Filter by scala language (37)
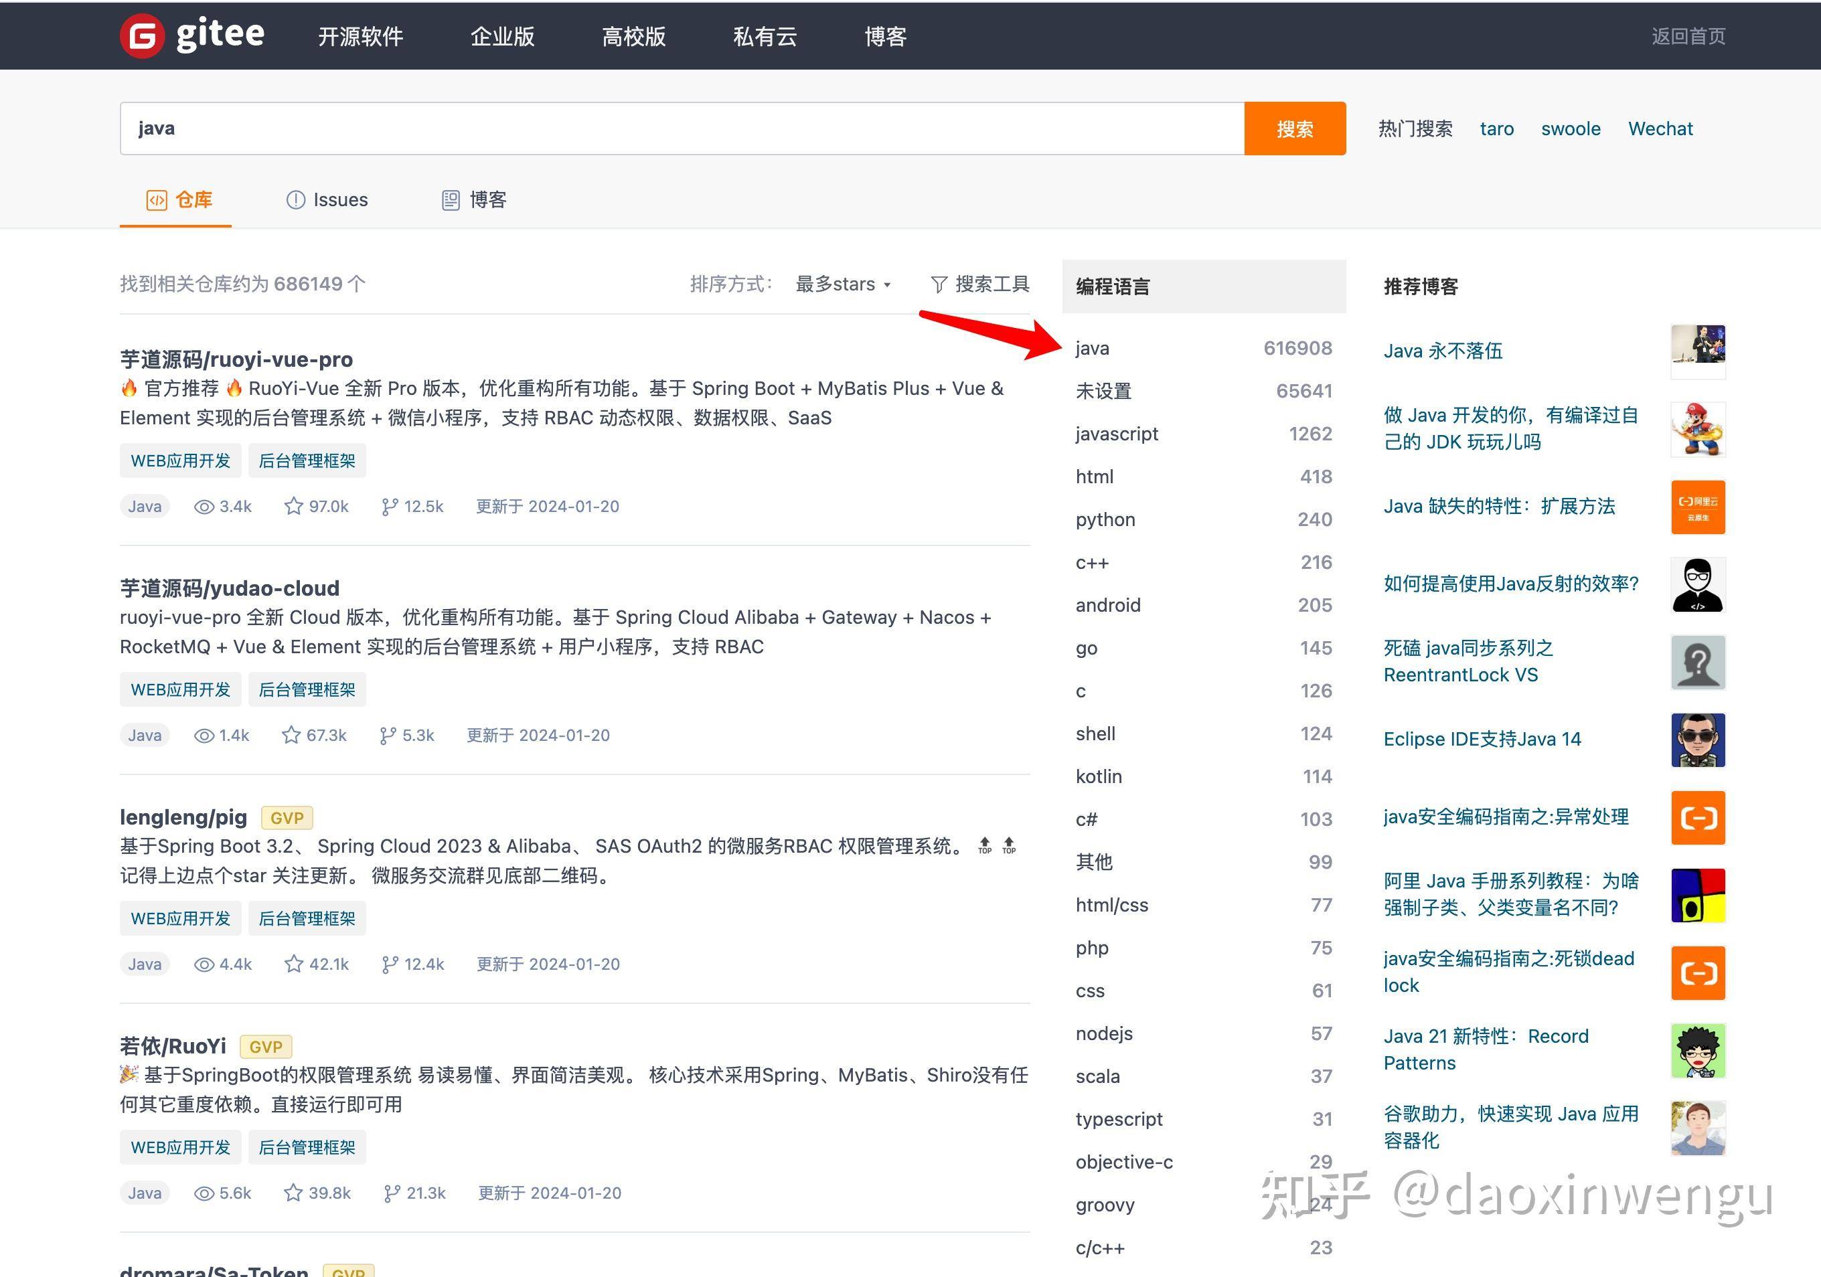The height and width of the screenshot is (1277, 1821). tap(1203, 1076)
